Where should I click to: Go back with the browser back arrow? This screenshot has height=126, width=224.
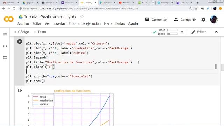(x=4, y=8)
